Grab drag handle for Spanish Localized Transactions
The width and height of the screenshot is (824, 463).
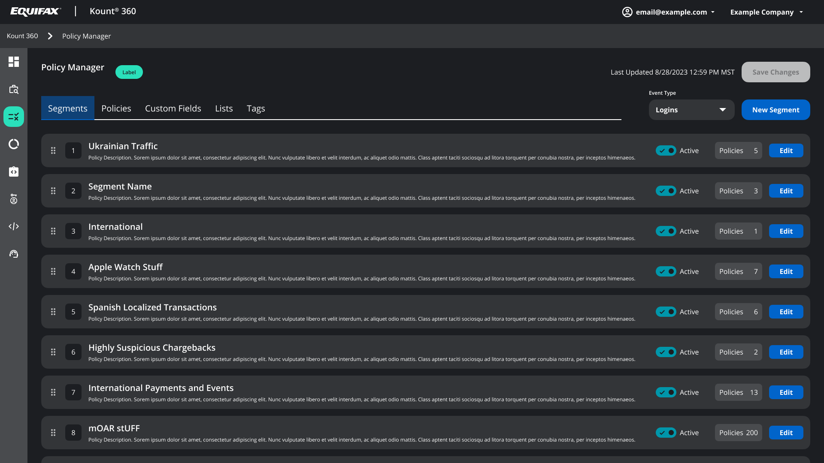pyautogui.click(x=53, y=312)
